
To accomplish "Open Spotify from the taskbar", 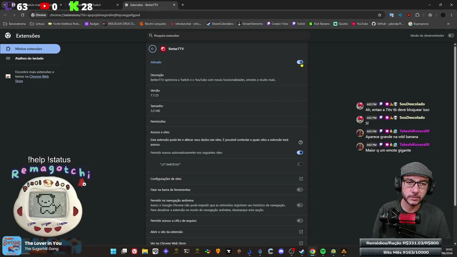I will [323, 251].
